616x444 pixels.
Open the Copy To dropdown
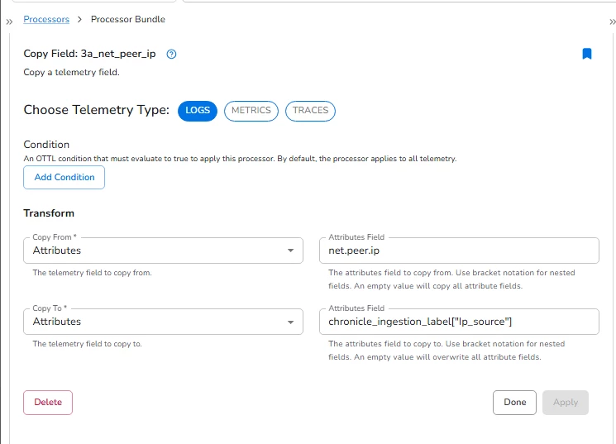[x=163, y=322]
